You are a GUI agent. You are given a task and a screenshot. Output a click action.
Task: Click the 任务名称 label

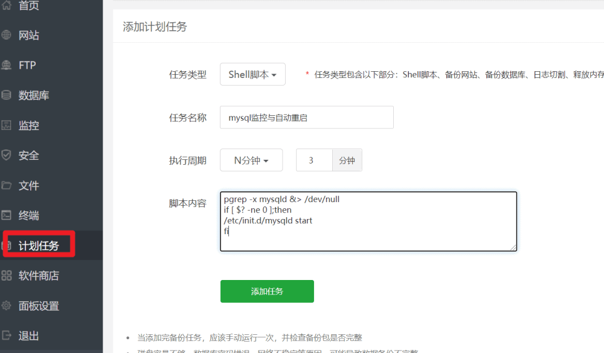tap(188, 118)
